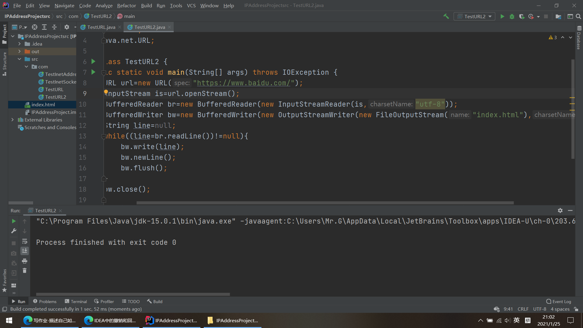Viewport: 583px width, 328px height.
Task: Click the Run console horizontal scrollbar
Action: pos(133,294)
